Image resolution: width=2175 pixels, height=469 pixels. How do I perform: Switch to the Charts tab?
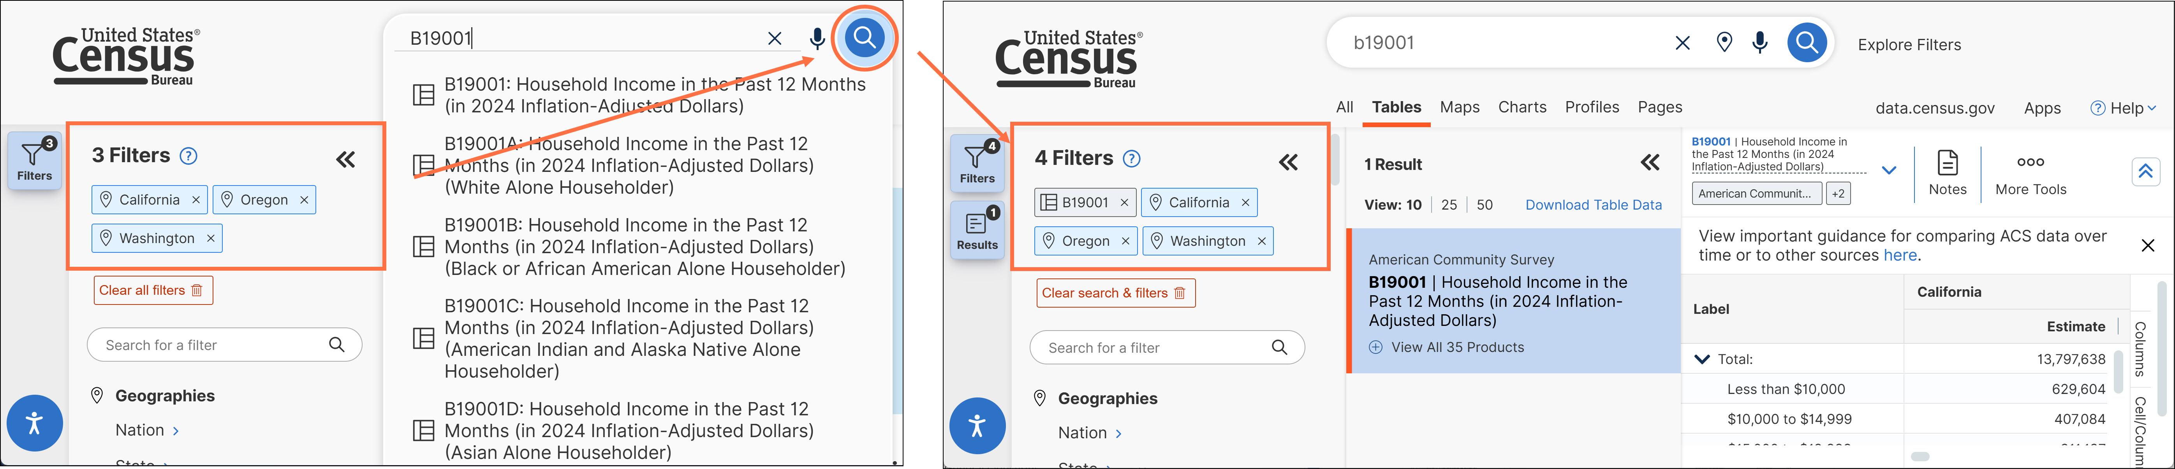tap(1522, 107)
